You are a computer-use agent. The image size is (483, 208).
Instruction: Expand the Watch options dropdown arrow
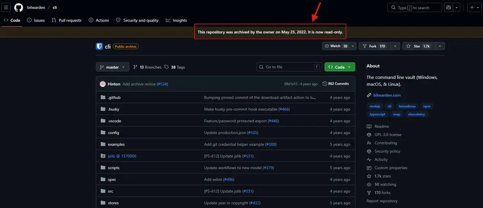point(353,46)
